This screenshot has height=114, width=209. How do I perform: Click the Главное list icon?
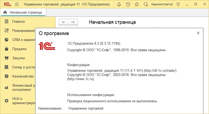click(6, 21)
